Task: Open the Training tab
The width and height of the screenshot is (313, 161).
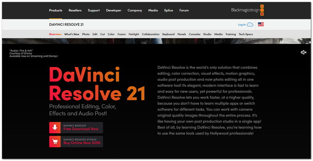Action: [x=230, y=34]
